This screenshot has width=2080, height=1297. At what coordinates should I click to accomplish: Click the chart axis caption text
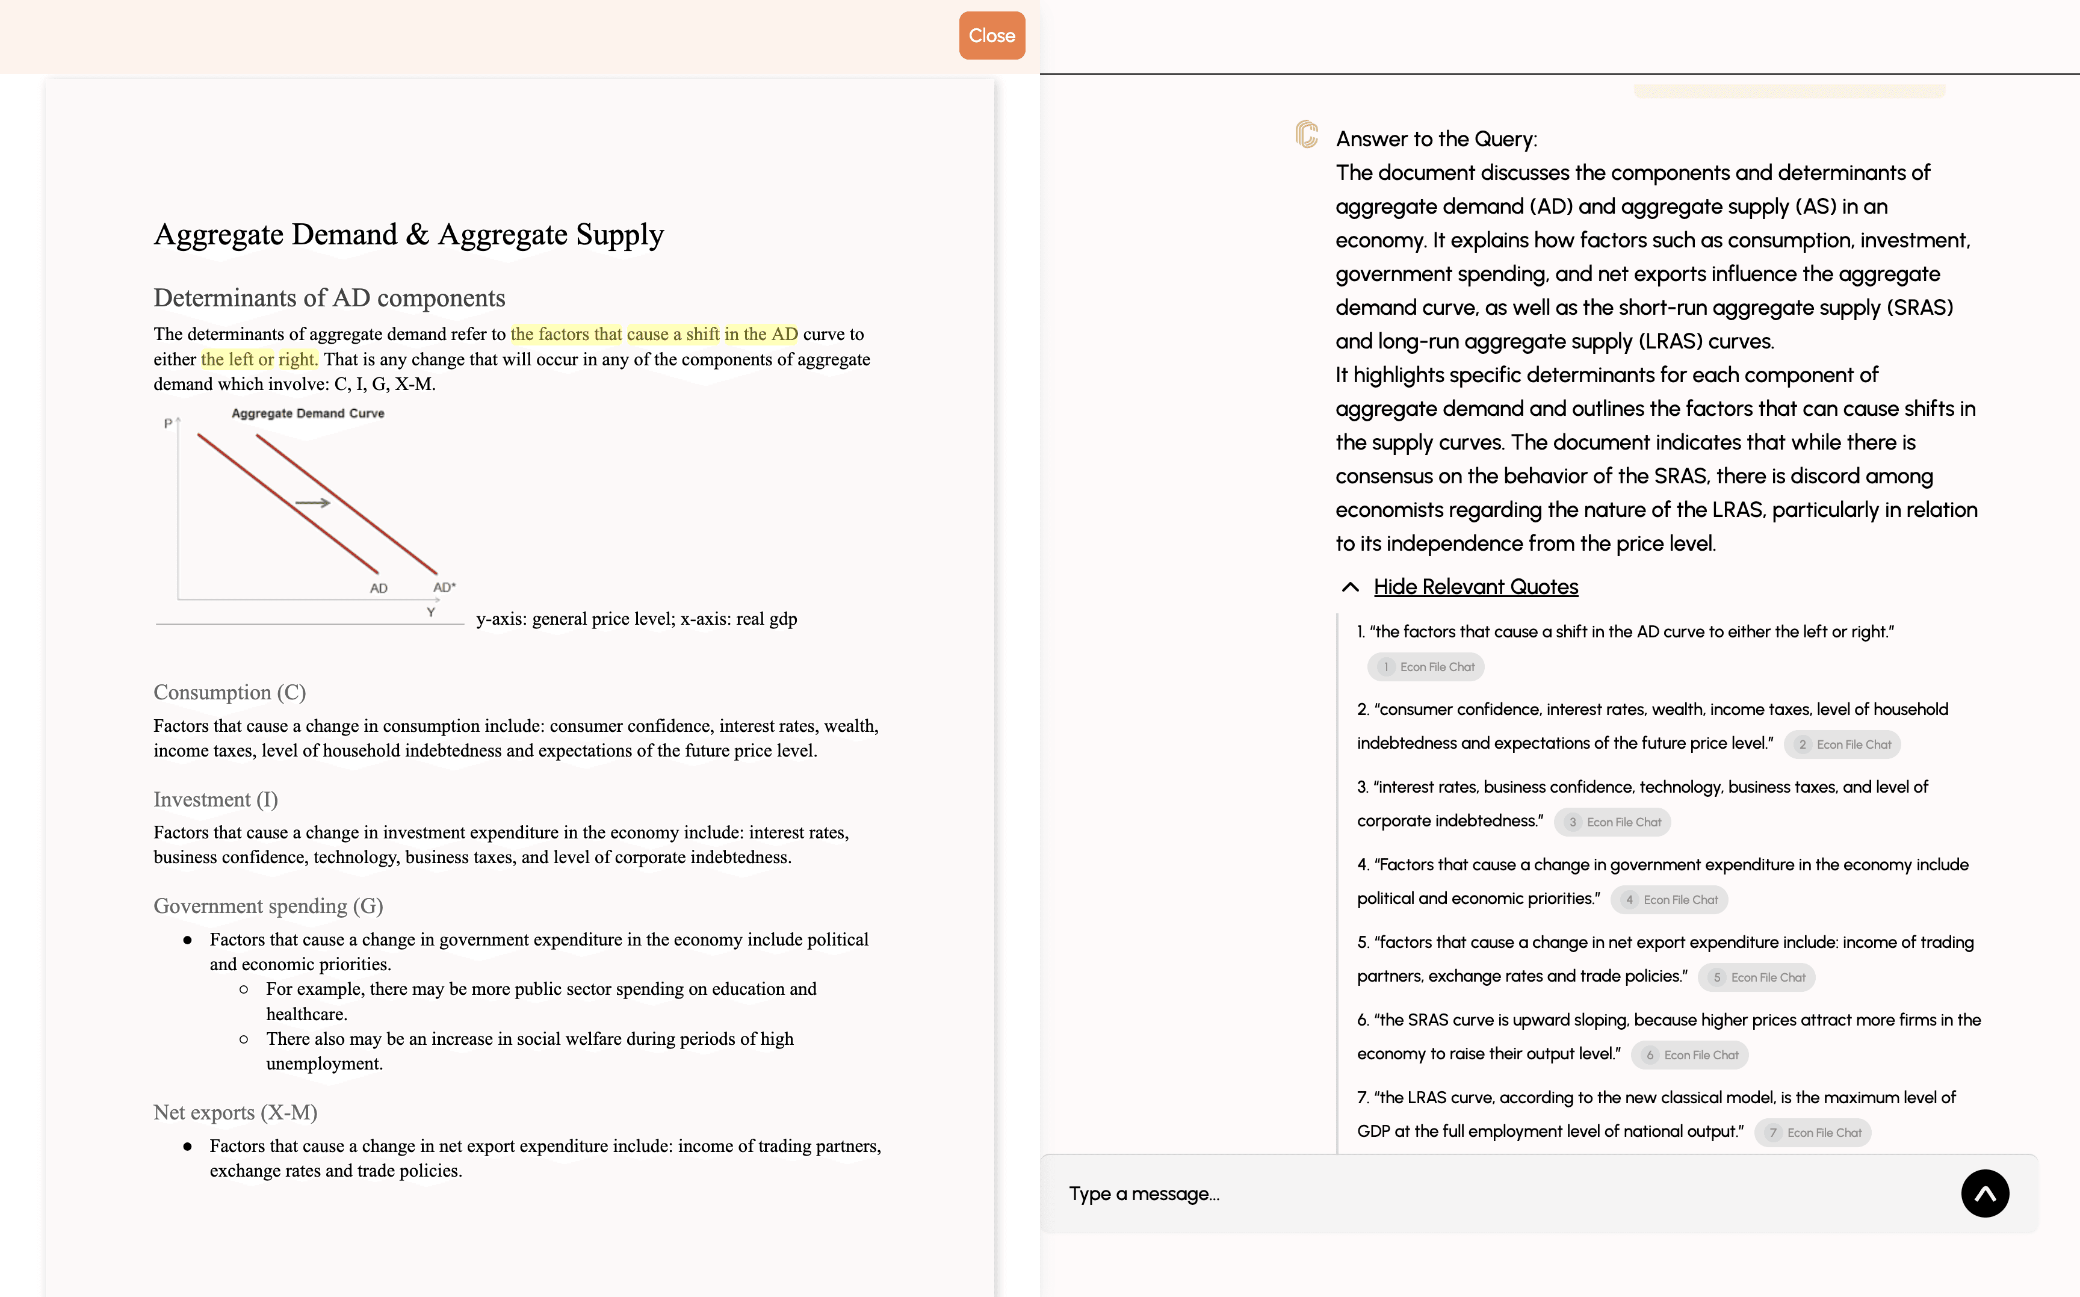point(636,619)
